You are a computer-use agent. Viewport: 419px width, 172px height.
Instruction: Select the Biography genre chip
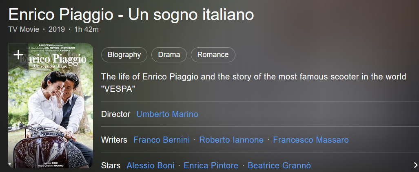124,55
